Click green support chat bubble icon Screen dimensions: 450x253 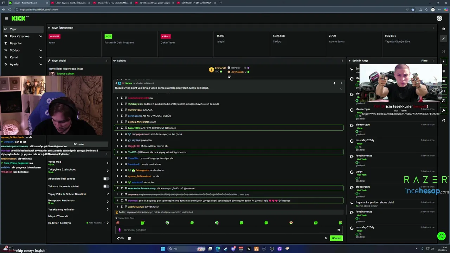pos(441,236)
